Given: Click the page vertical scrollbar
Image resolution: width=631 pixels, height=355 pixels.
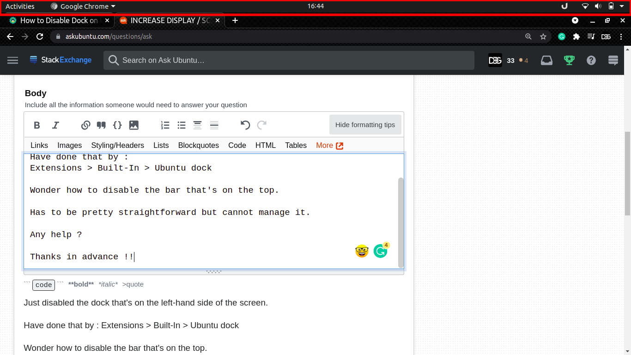Looking at the screenshot, I should 627,173.
